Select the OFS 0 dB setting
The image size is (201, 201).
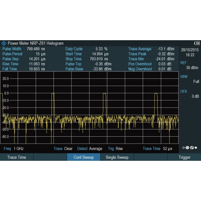189,94
